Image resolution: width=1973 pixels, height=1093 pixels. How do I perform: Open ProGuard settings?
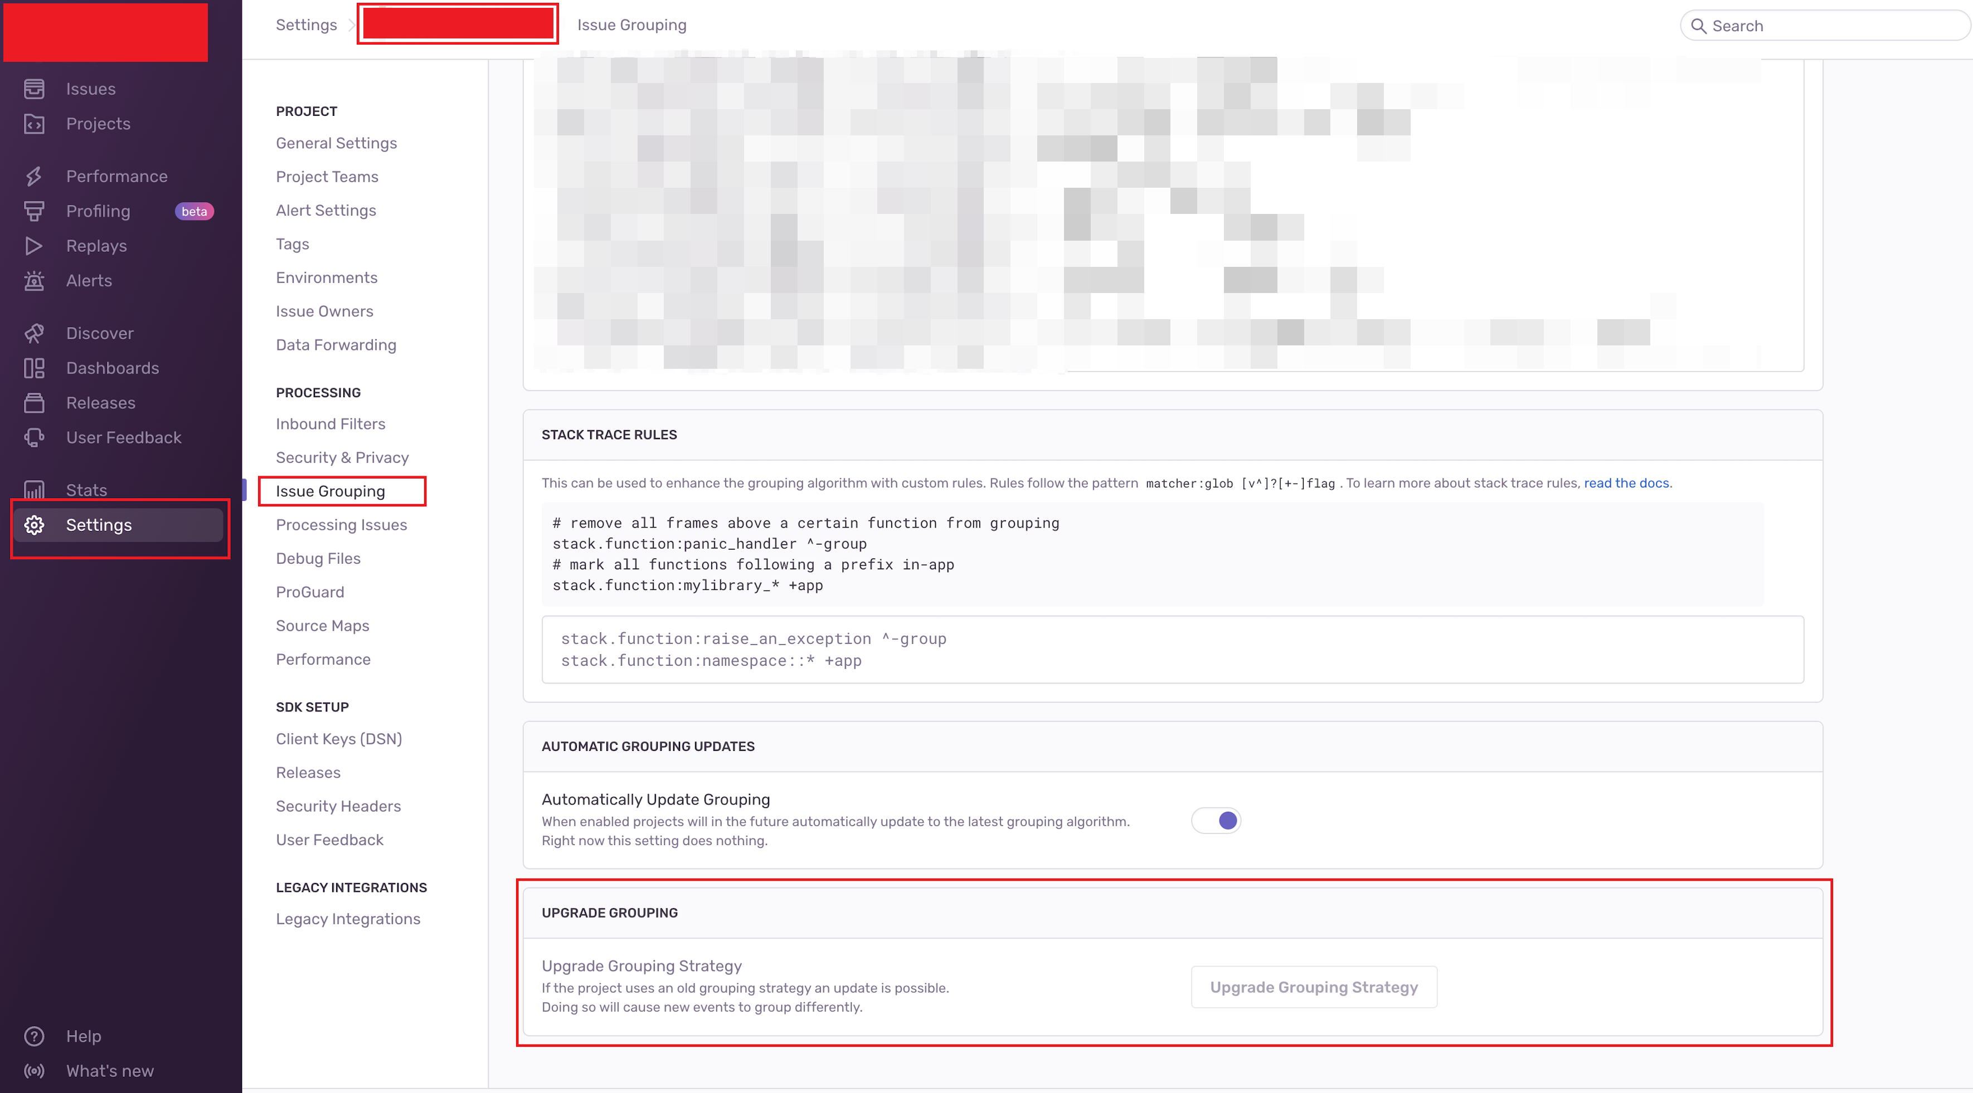tap(310, 592)
